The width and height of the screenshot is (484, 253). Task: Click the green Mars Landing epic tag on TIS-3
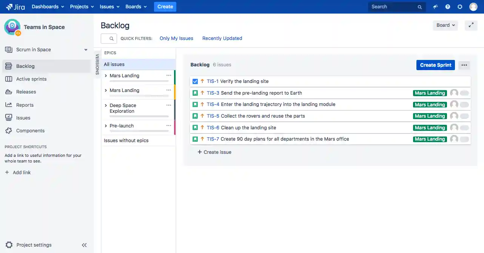[x=430, y=93]
